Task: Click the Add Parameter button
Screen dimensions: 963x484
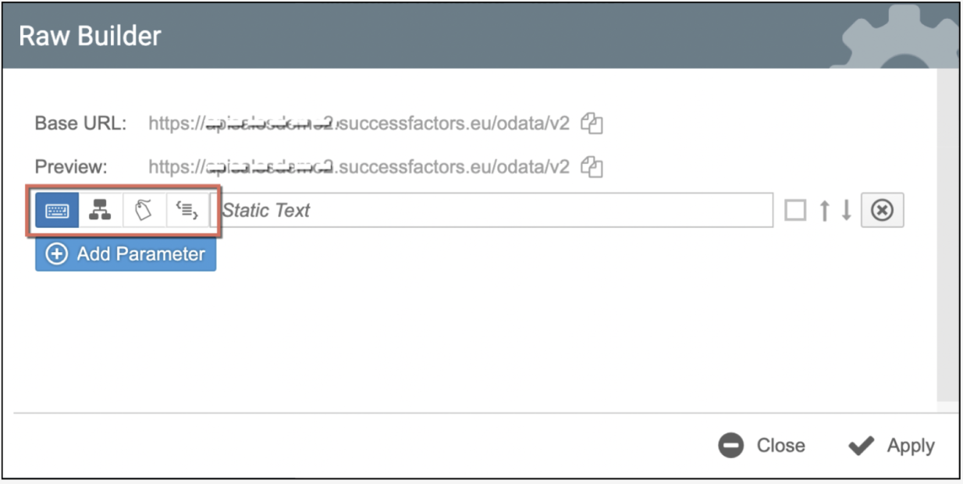Action: click(x=126, y=254)
